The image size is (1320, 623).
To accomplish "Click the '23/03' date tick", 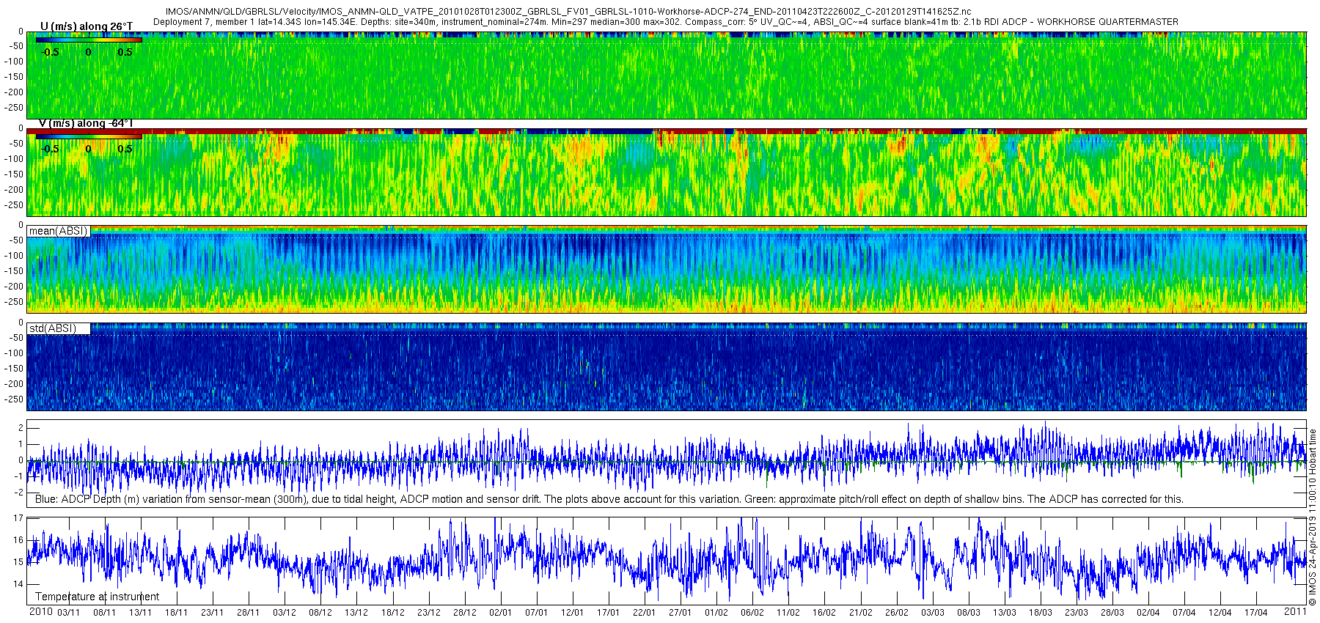I will point(1076,613).
